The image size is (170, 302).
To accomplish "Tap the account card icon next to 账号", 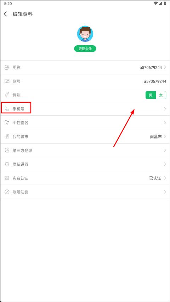I will 7,81.
